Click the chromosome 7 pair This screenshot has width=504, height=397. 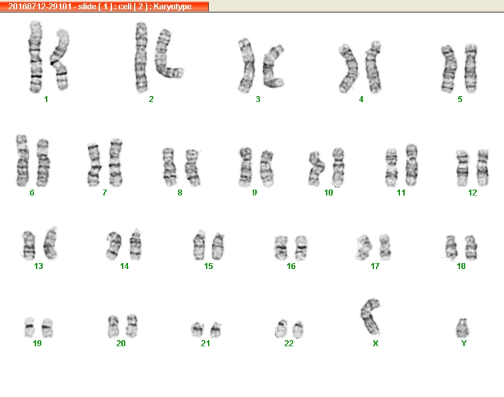tap(105, 163)
